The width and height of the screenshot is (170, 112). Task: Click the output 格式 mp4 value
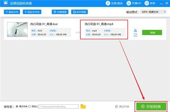(x=94, y=31)
